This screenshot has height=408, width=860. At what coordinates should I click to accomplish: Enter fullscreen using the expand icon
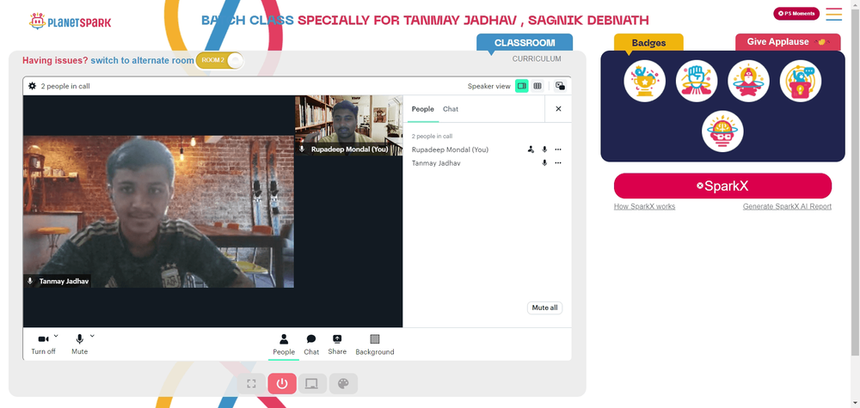[x=251, y=384]
